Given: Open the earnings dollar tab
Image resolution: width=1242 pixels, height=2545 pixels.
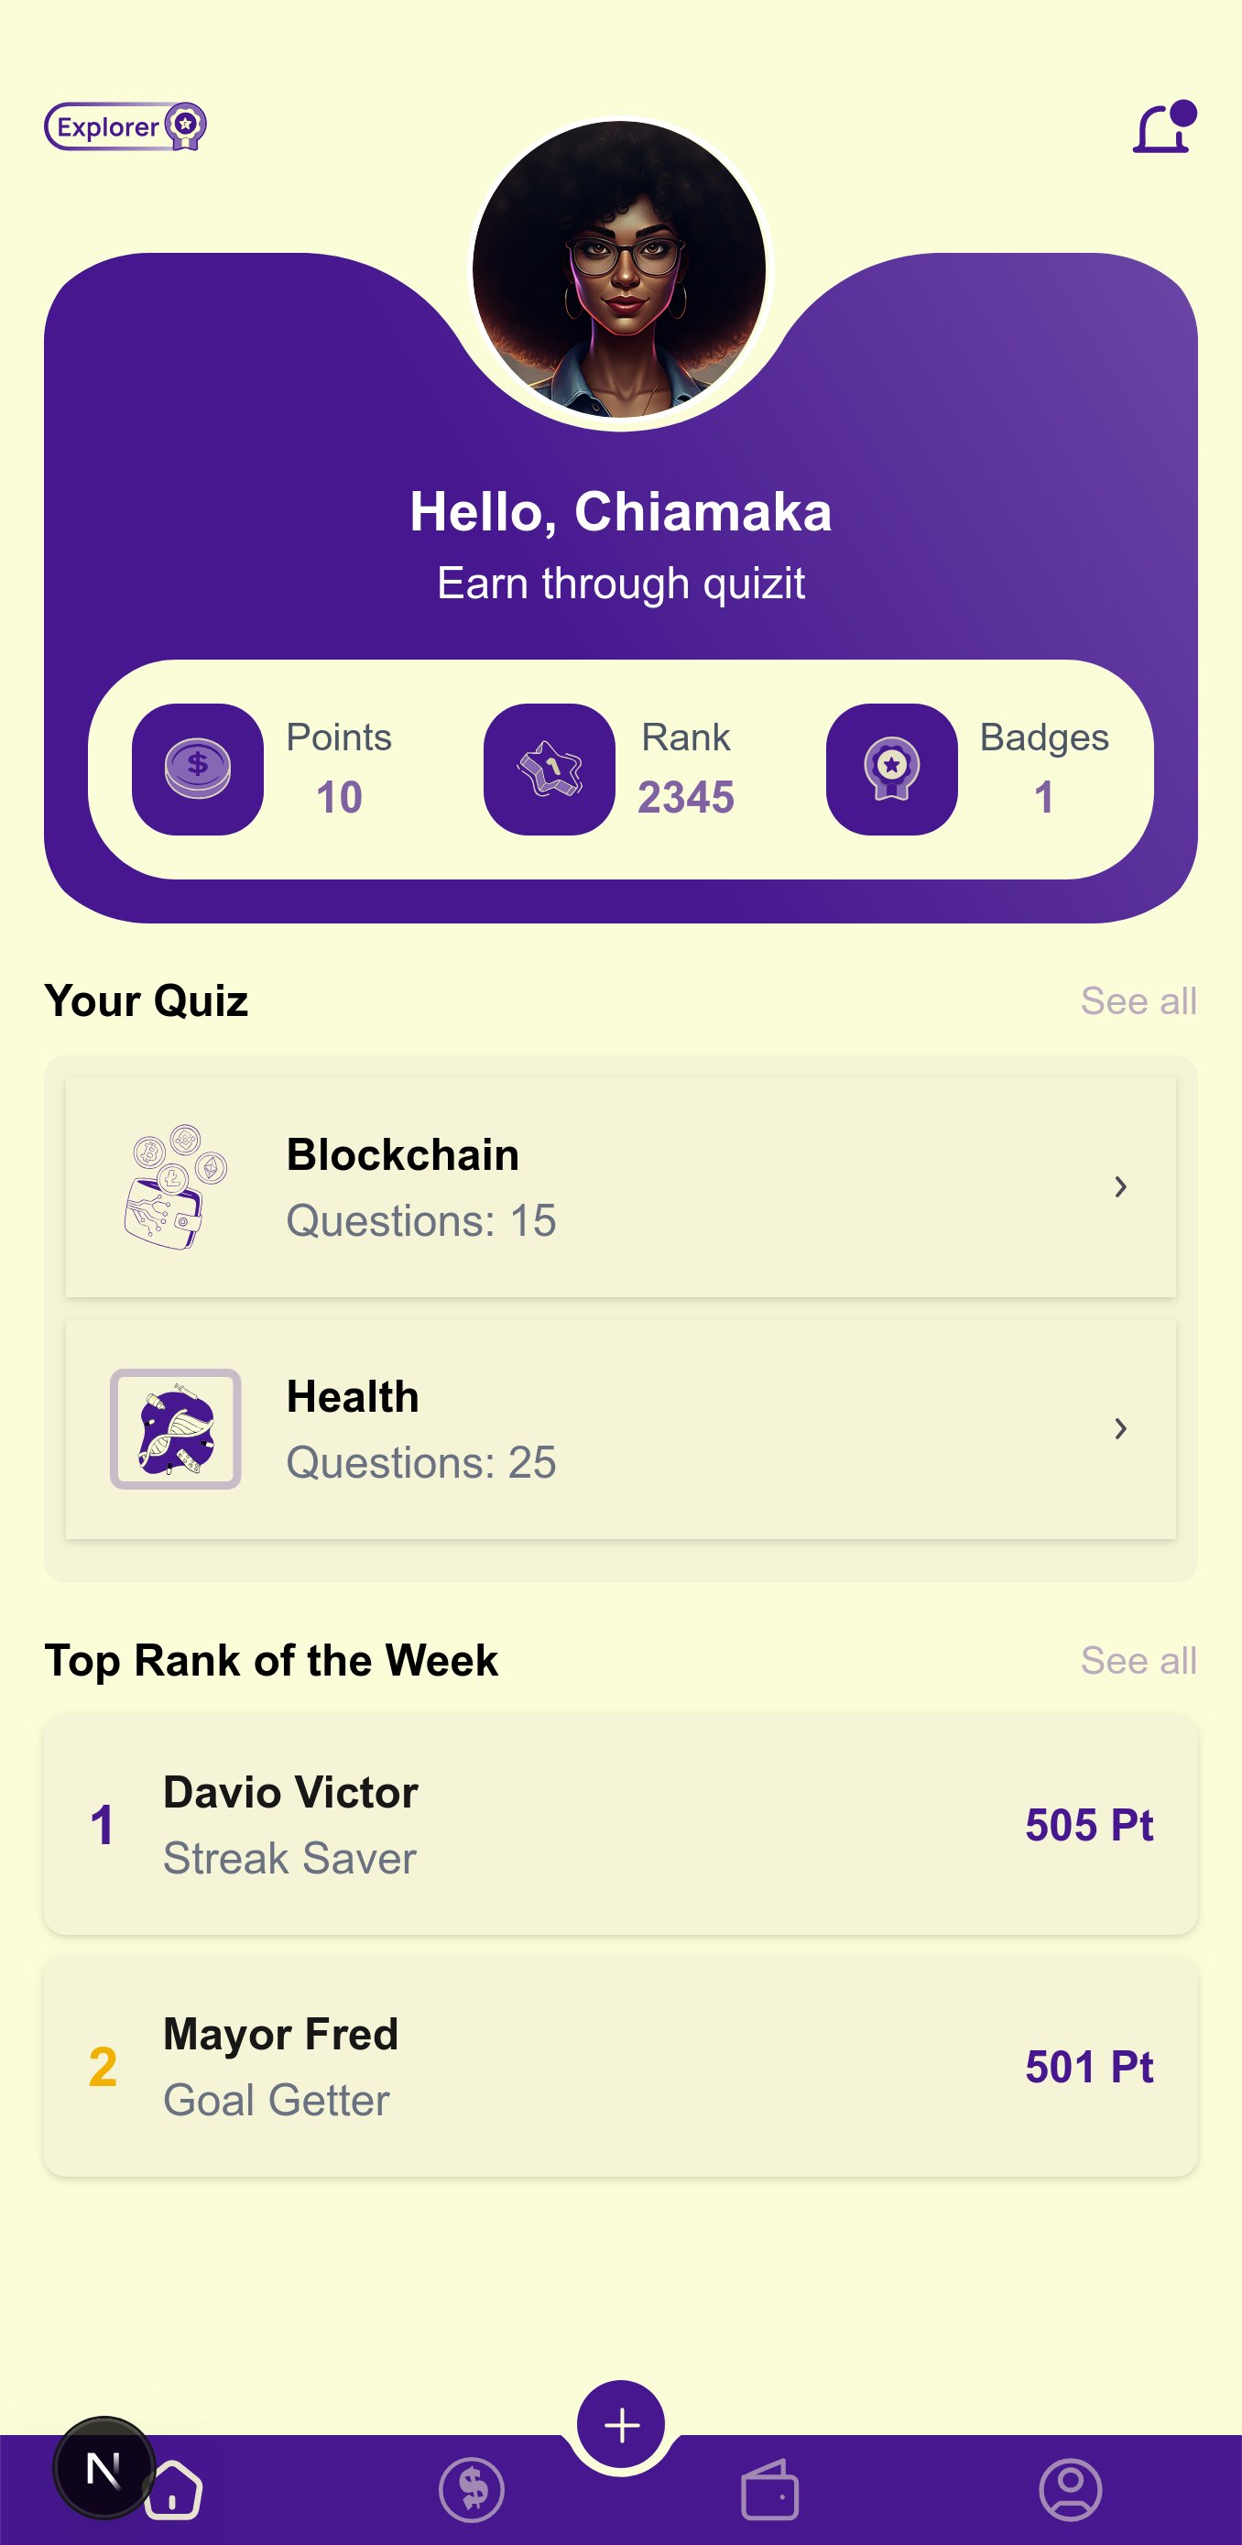Looking at the screenshot, I should [x=472, y=2490].
